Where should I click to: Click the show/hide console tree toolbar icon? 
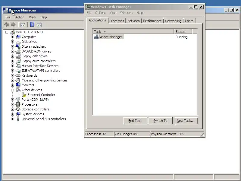[23, 25]
